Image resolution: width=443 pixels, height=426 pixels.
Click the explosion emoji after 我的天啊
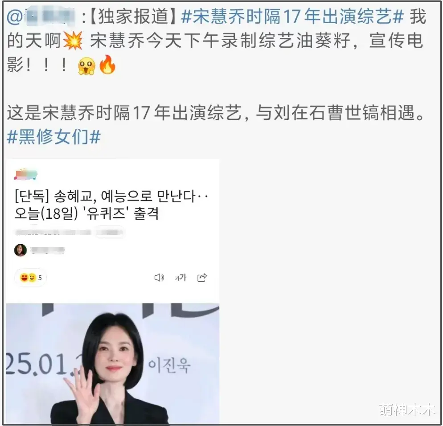click(x=73, y=41)
